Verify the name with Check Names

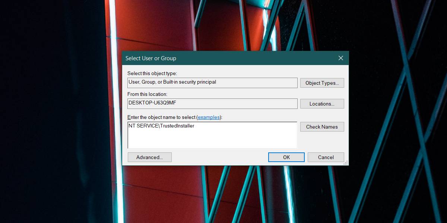[322, 127]
